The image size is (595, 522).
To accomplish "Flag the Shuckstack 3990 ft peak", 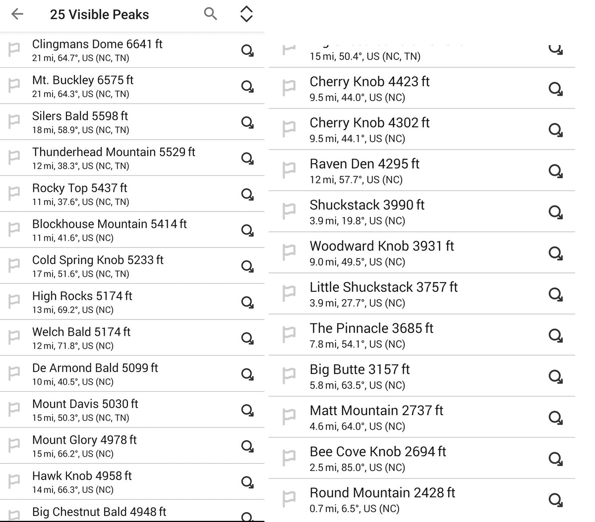I will (289, 211).
